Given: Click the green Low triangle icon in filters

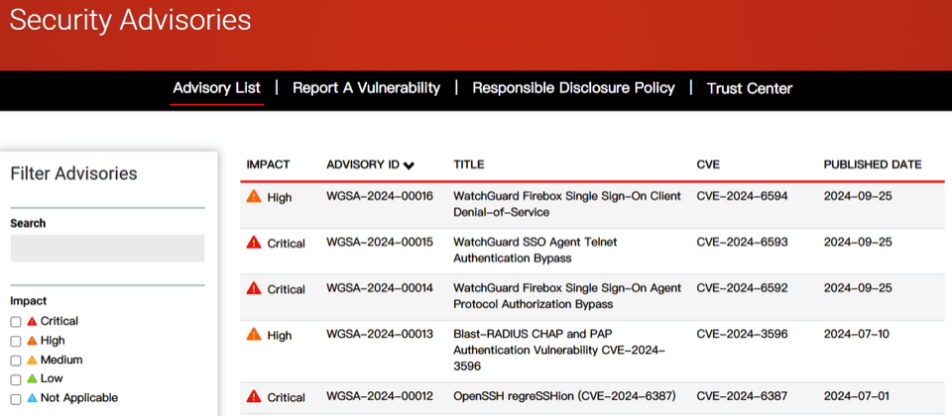Looking at the screenshot, I should 32,379.
